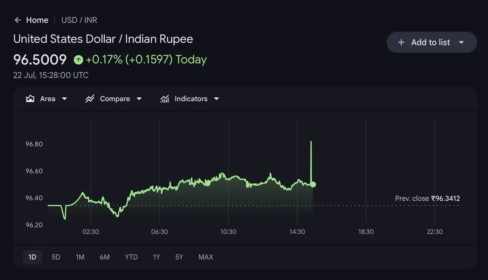Show the 6M time range

point(105,257)
